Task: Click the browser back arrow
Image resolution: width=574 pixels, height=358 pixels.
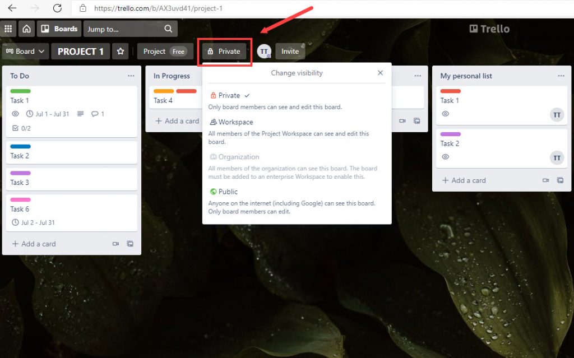Action: (12, 8)
